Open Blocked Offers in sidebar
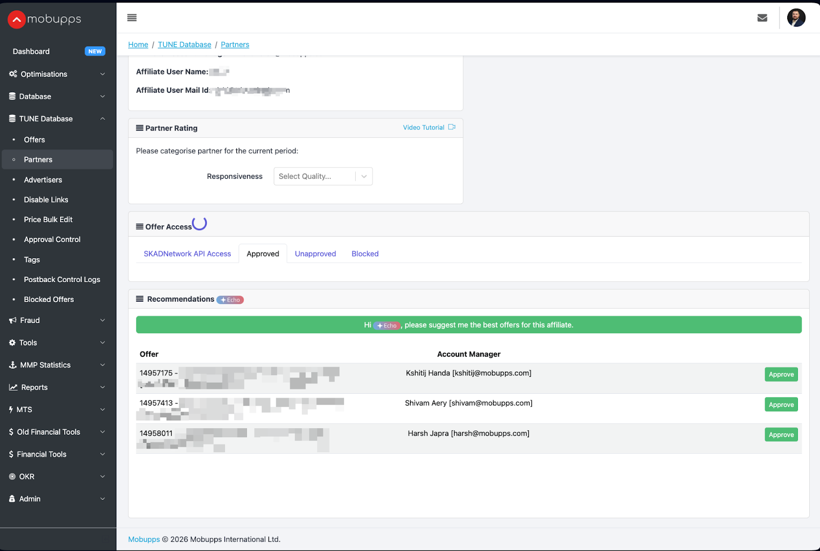The image size is (820, 551). 49,300
